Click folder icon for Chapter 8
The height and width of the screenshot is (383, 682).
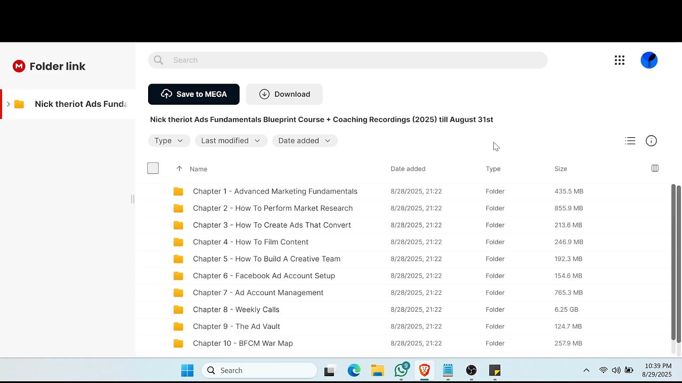tap(178, 310)
